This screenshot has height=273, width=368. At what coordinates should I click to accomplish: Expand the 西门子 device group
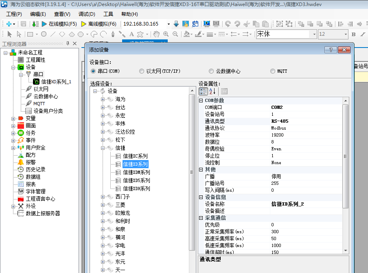(x=103, y=197)
